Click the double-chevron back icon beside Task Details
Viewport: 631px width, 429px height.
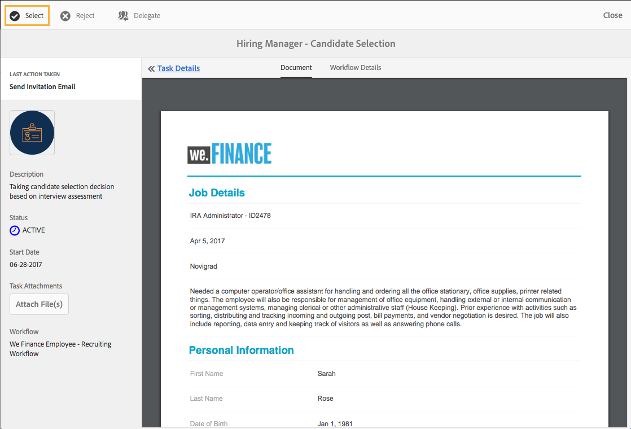pos(151,69)
